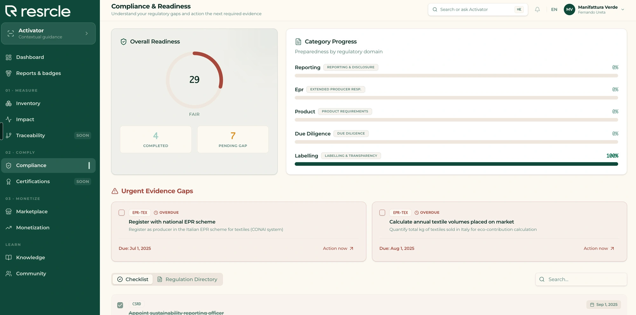The height and width of the screenshot is (315, 636).
Task: Click the Reporting & Disclosure tag
Action: [x=350, y=67]
